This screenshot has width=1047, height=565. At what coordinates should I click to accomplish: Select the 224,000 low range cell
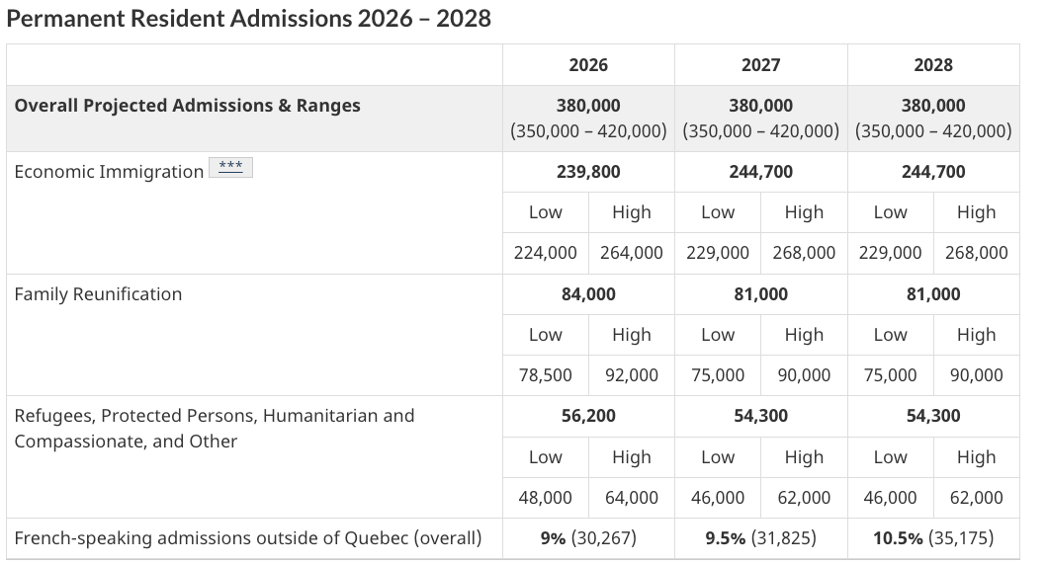545,253
